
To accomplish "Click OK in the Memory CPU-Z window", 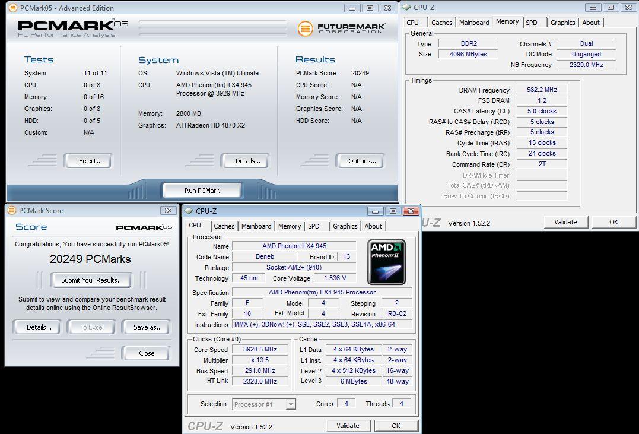I will [613, 222].
